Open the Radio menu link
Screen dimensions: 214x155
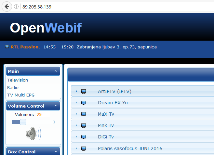click(x=13, y=87)
